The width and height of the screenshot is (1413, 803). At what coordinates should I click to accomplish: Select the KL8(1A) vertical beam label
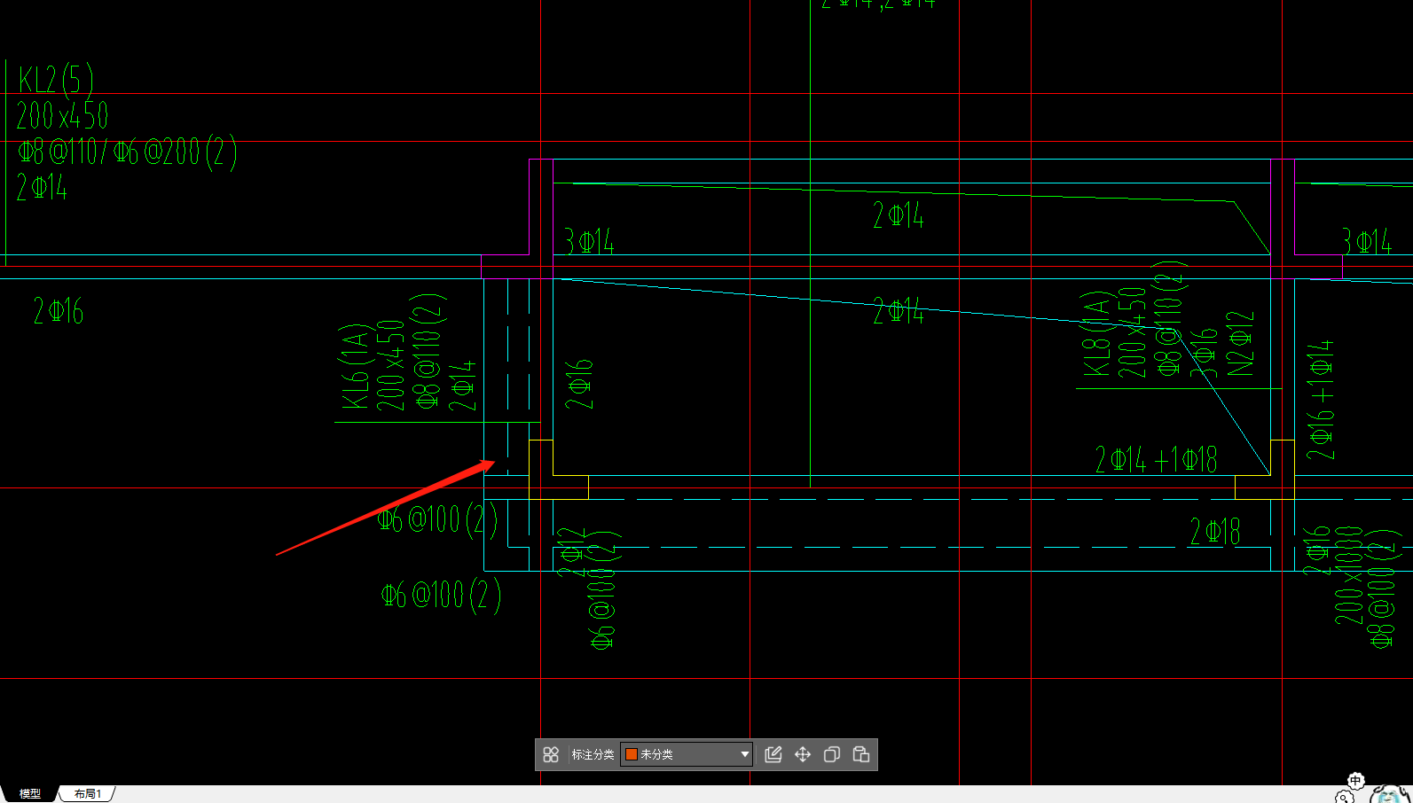pyautogui.click(x=1096, y=334)
